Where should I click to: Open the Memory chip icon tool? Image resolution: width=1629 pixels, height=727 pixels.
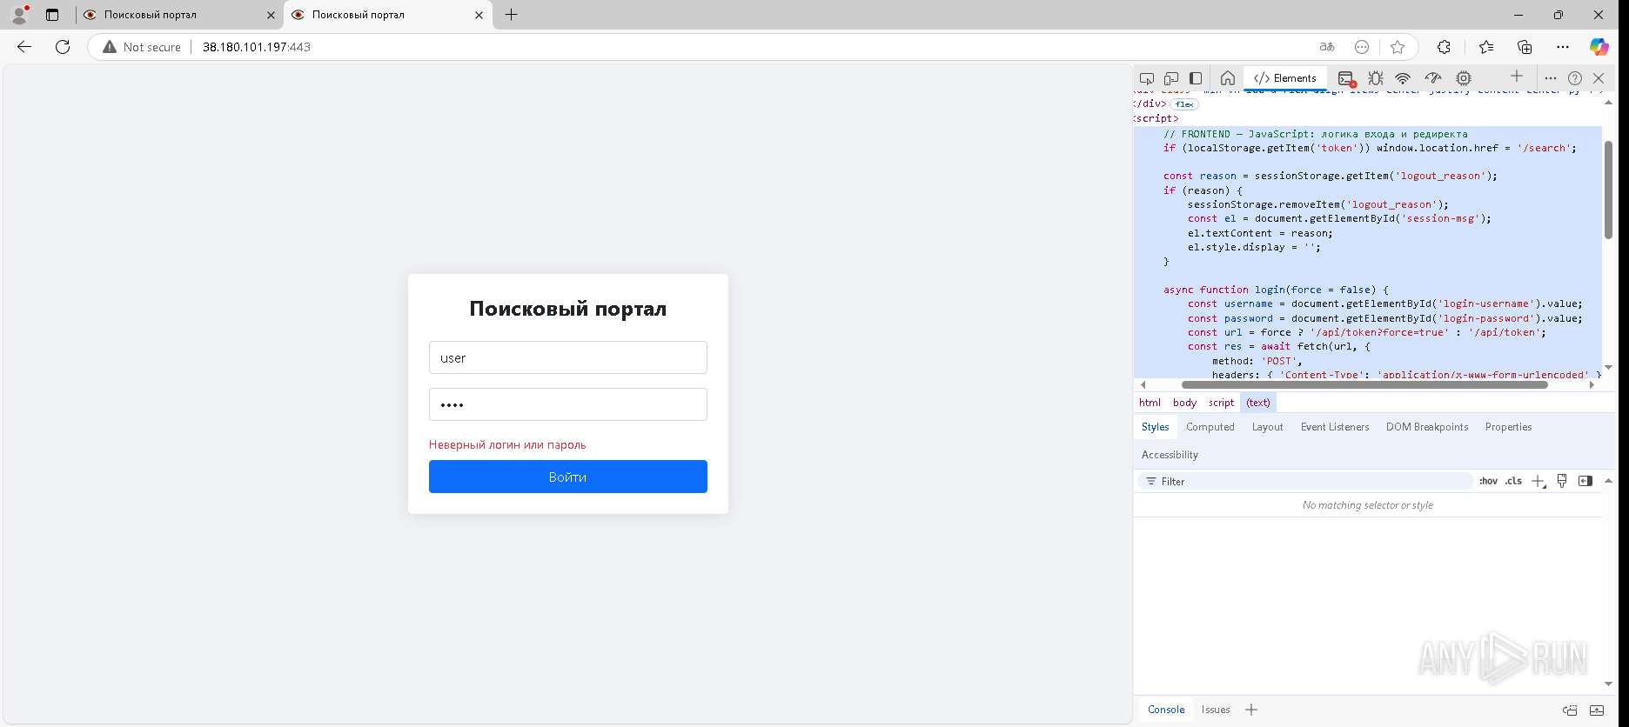point(1464,78)
